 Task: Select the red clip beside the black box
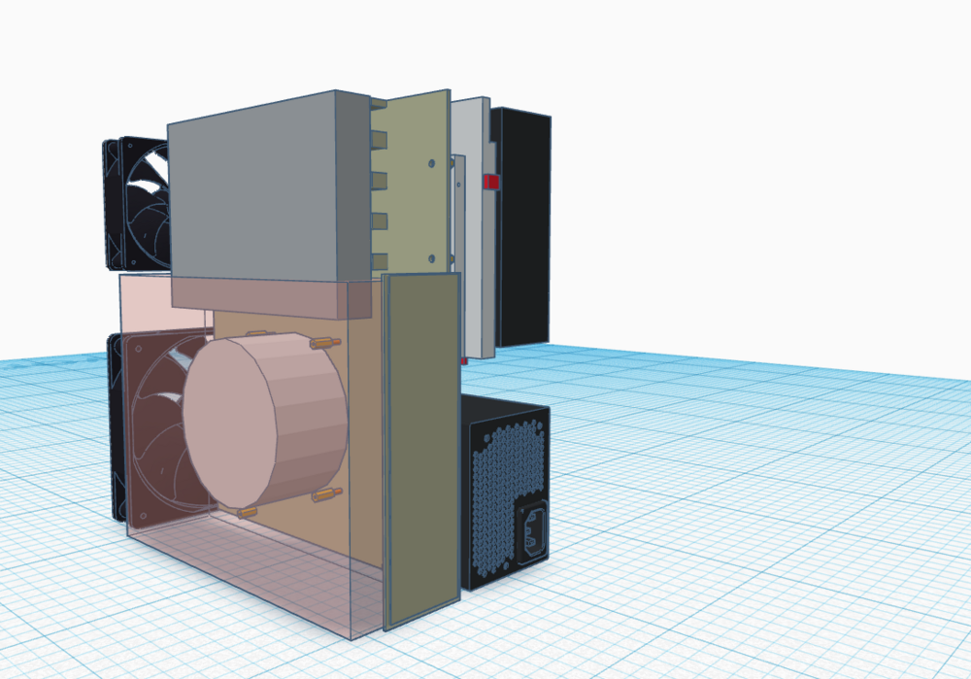491,181
